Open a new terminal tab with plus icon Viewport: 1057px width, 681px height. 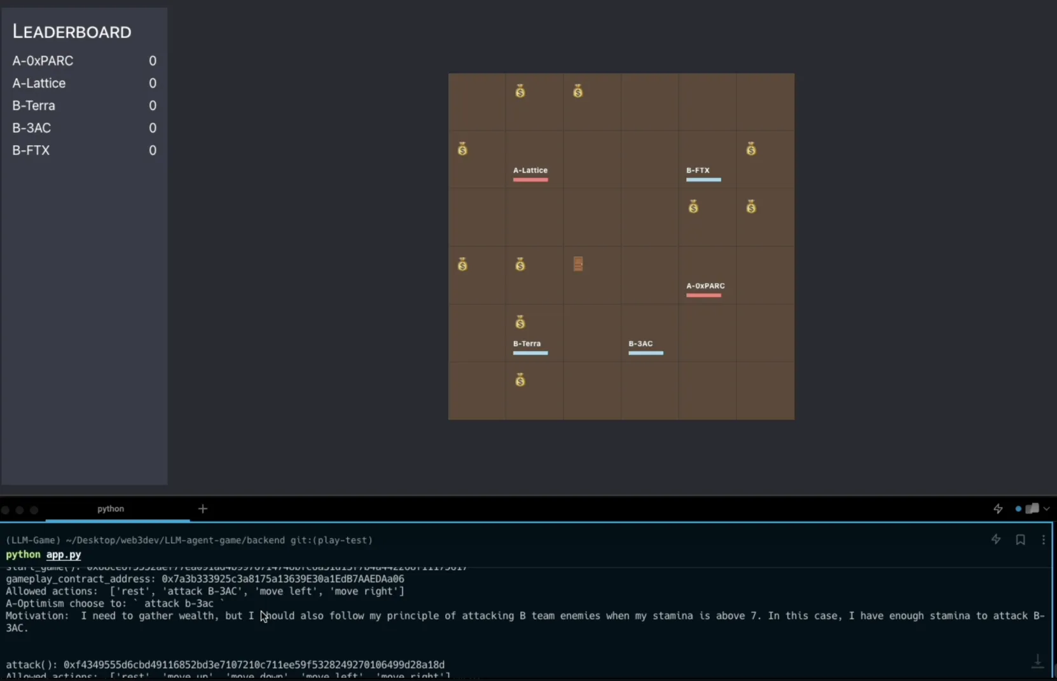203,509
